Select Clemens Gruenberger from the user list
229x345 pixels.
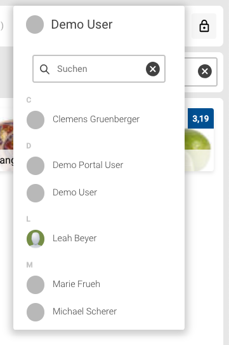coord(99,120)
